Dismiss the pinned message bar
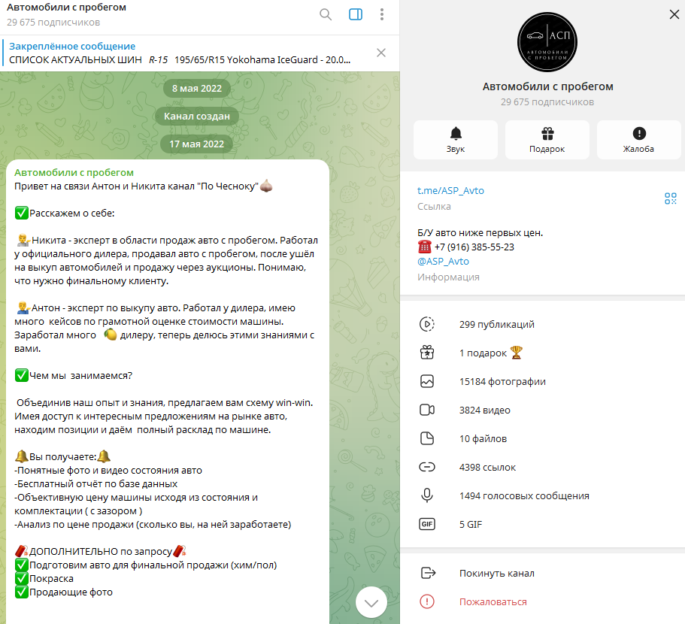This screenshot has height=624, width=685. pos(381,53)
